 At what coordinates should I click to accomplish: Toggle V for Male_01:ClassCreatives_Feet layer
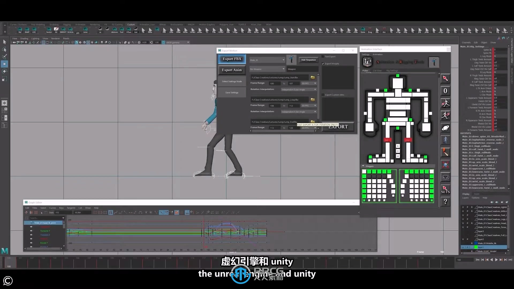pyautogui.click(x=463, y=215)
